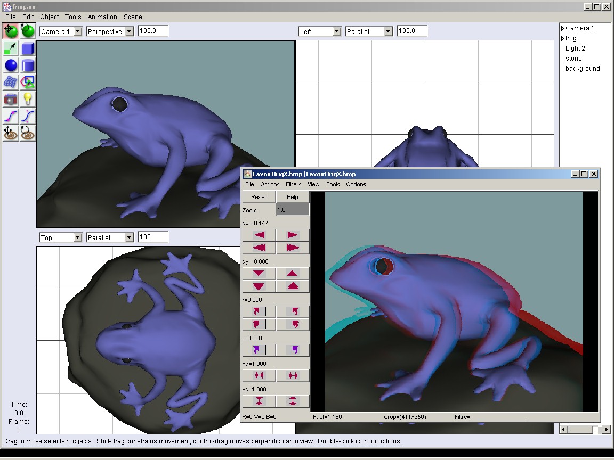
Task: Open the File menu in frog.aoi window
Action: [11, 17]
